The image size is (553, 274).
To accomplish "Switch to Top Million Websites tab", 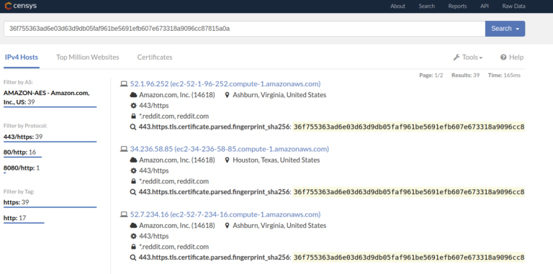I will click(x=87, y=57).
